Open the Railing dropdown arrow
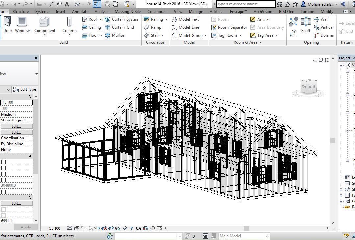Image resolution: width=355 pixels, height=240 pixels. click(166, 20)
